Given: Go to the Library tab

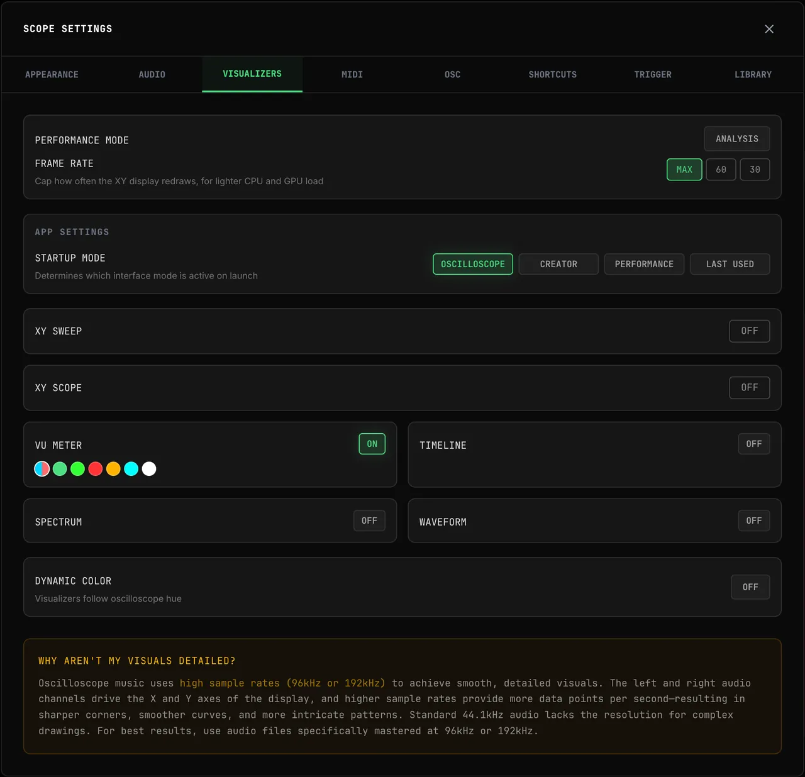Looking at the screenshot, I should [x=753, y=74].
